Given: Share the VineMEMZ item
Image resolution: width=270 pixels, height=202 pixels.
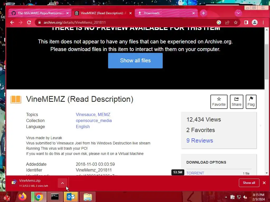Looking at the screenshot, I should tap(237, 102).
